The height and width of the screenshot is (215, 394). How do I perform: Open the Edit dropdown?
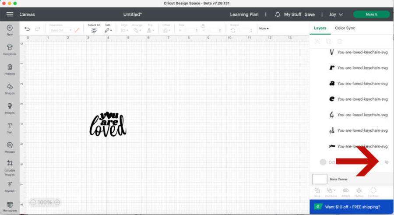pyautogui.click(x=108, y=30)
